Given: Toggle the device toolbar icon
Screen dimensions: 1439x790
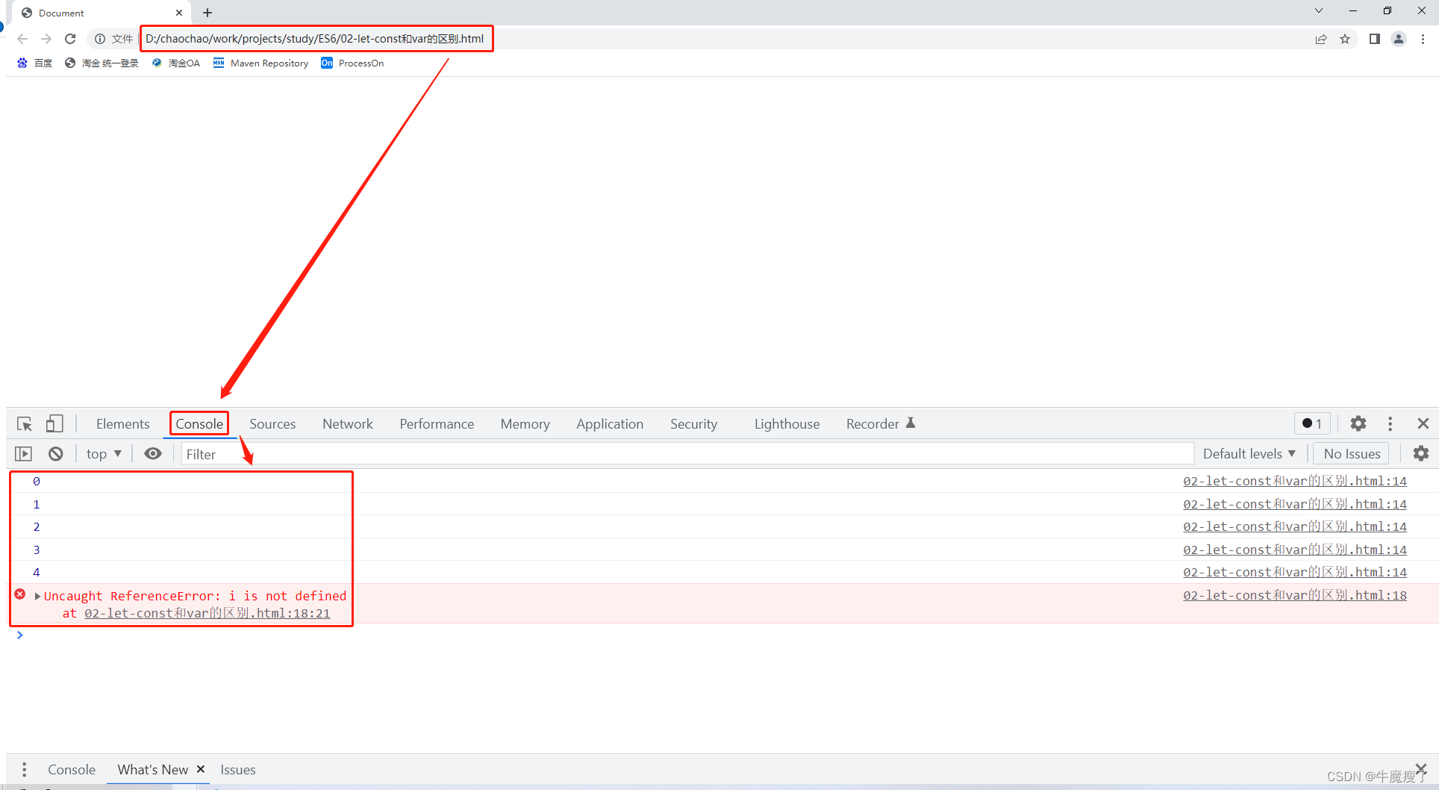Looking at the screenshot, I should pyautogui.click(x=54, y=424).
